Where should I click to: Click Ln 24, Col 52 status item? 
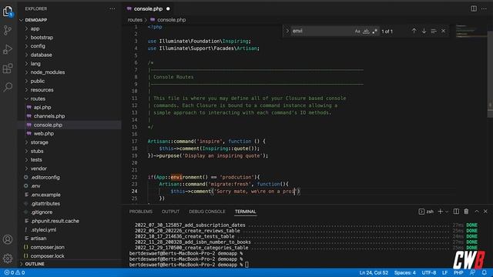374,272
